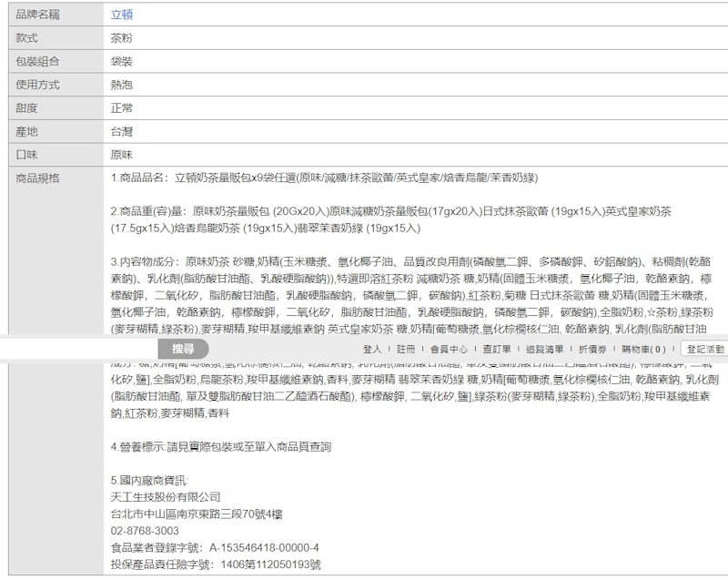This screenshot has width=728, height=580.
Task: Select 查訂單 to check orders
Action: click(496, 350)
